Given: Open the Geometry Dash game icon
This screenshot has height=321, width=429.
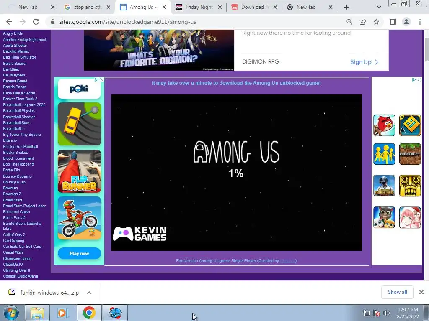Looking at the screenshot, I should (x=410, y=125).
